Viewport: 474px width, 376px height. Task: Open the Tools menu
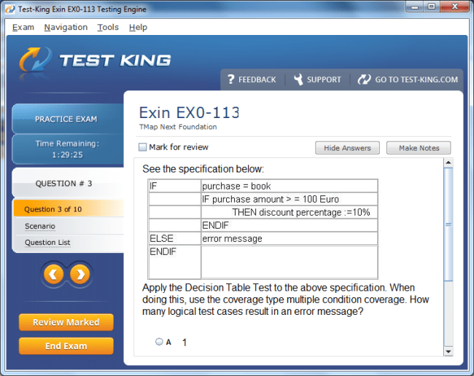coord(108,27)
